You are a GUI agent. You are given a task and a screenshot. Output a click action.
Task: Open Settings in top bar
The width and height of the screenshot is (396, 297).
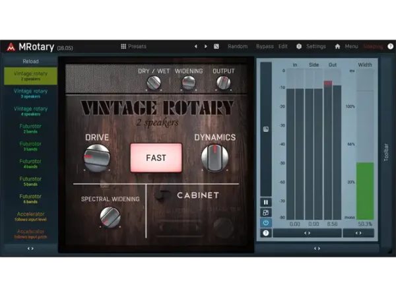pos(316,46)
